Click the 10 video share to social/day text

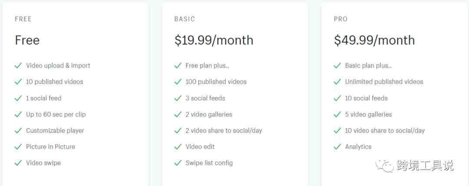point(385,131)
